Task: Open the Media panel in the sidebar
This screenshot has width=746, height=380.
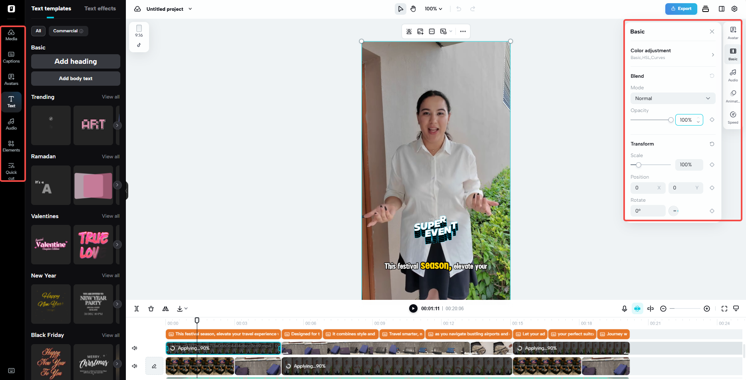Action: (11, 34)
